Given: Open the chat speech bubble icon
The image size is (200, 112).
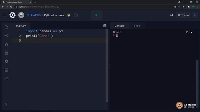Looking at the screenshot, I should 171,15.
